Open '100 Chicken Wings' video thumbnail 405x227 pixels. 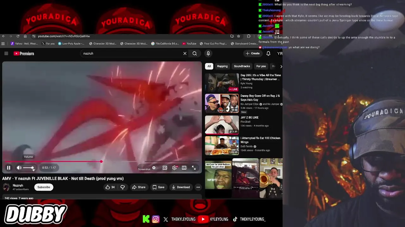point(222,145)
